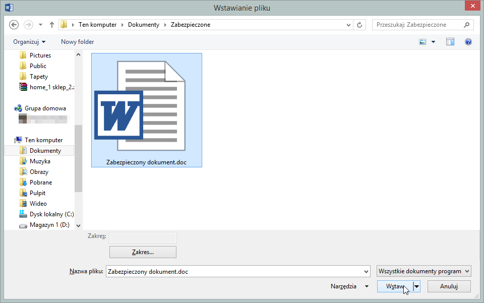484x303 pixels.
Task: Click the search magnifier icon
Action: (x=467, y=25)
